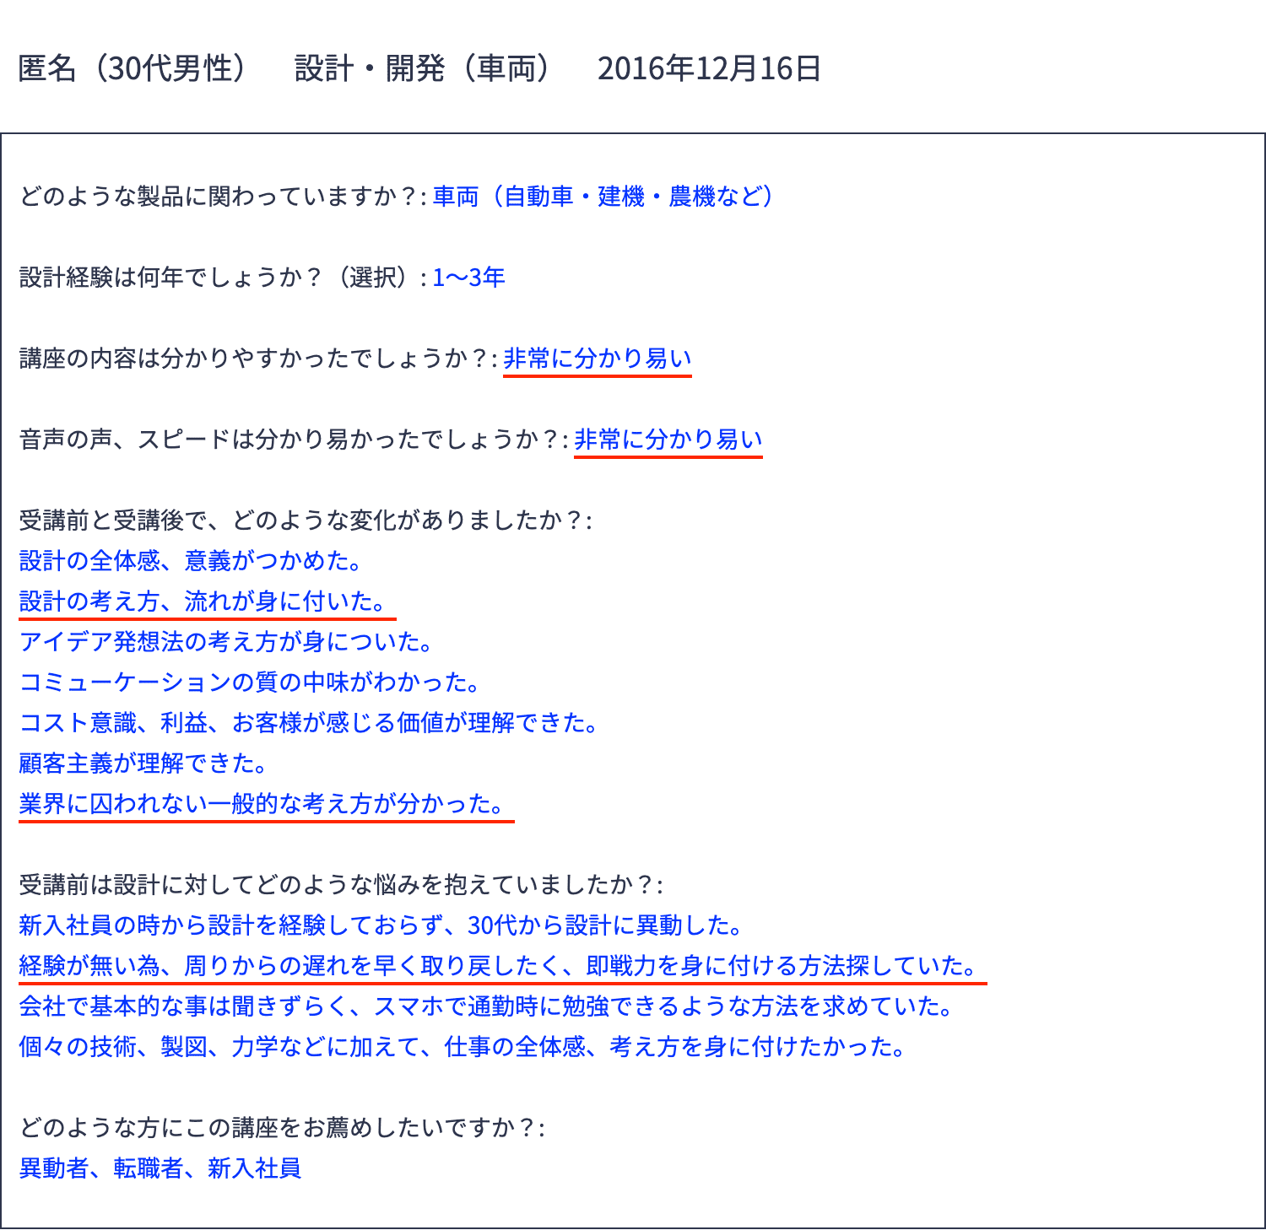1266x1230 pixels.
Task: Click the コスト意識 and 価値 answer line
Action: point(307,723)
